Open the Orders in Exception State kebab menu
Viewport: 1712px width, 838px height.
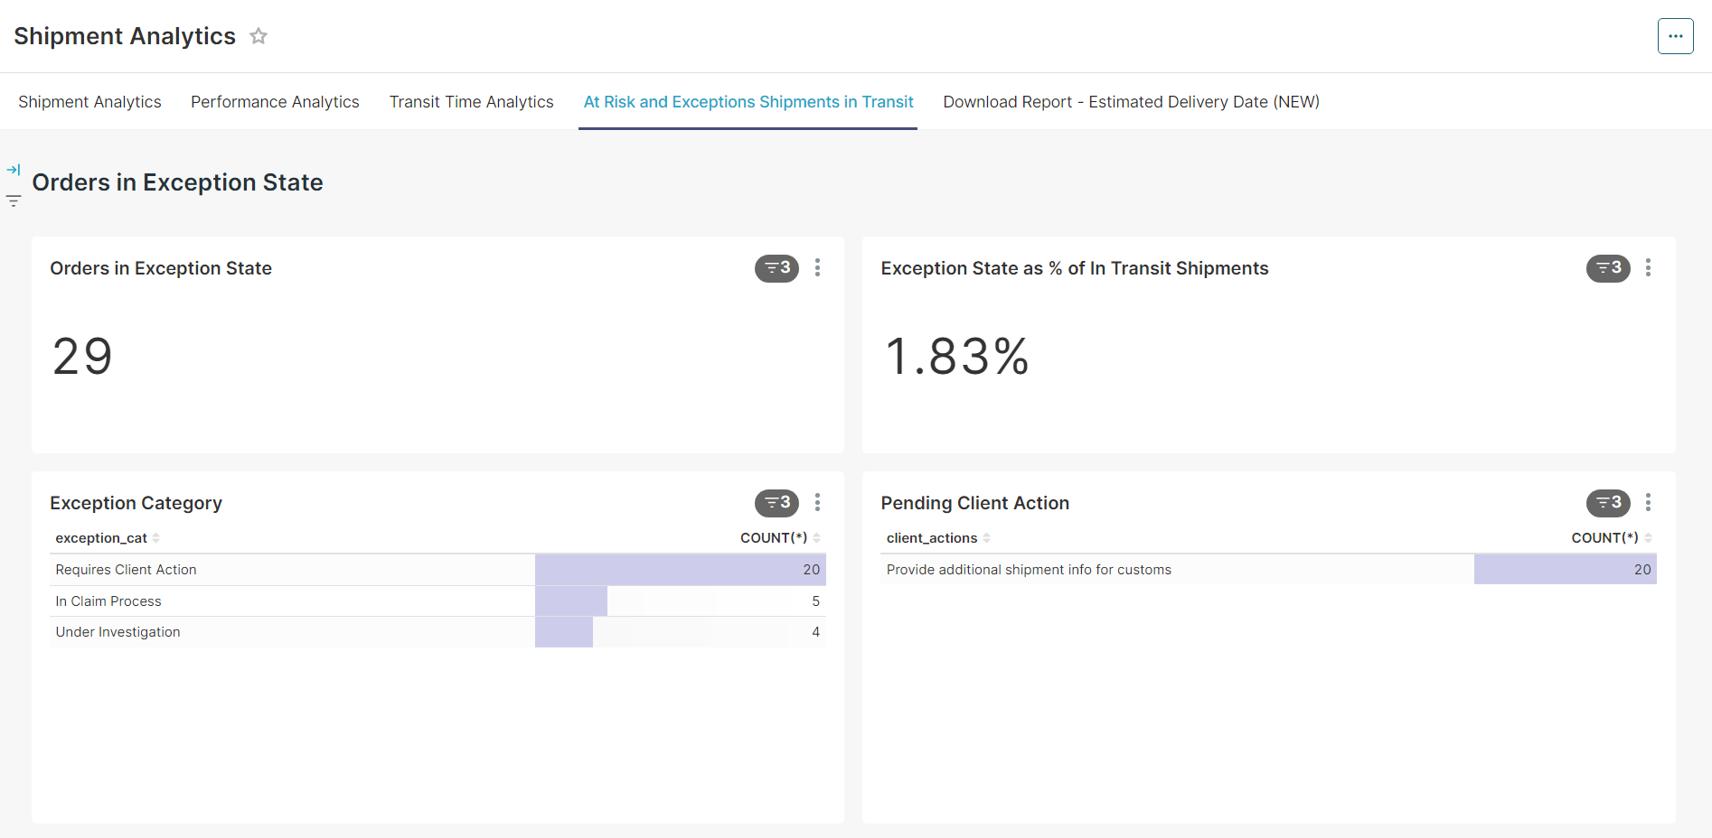817,268
